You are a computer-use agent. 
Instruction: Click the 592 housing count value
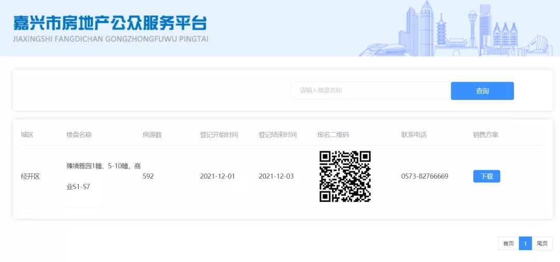(148, 176)
